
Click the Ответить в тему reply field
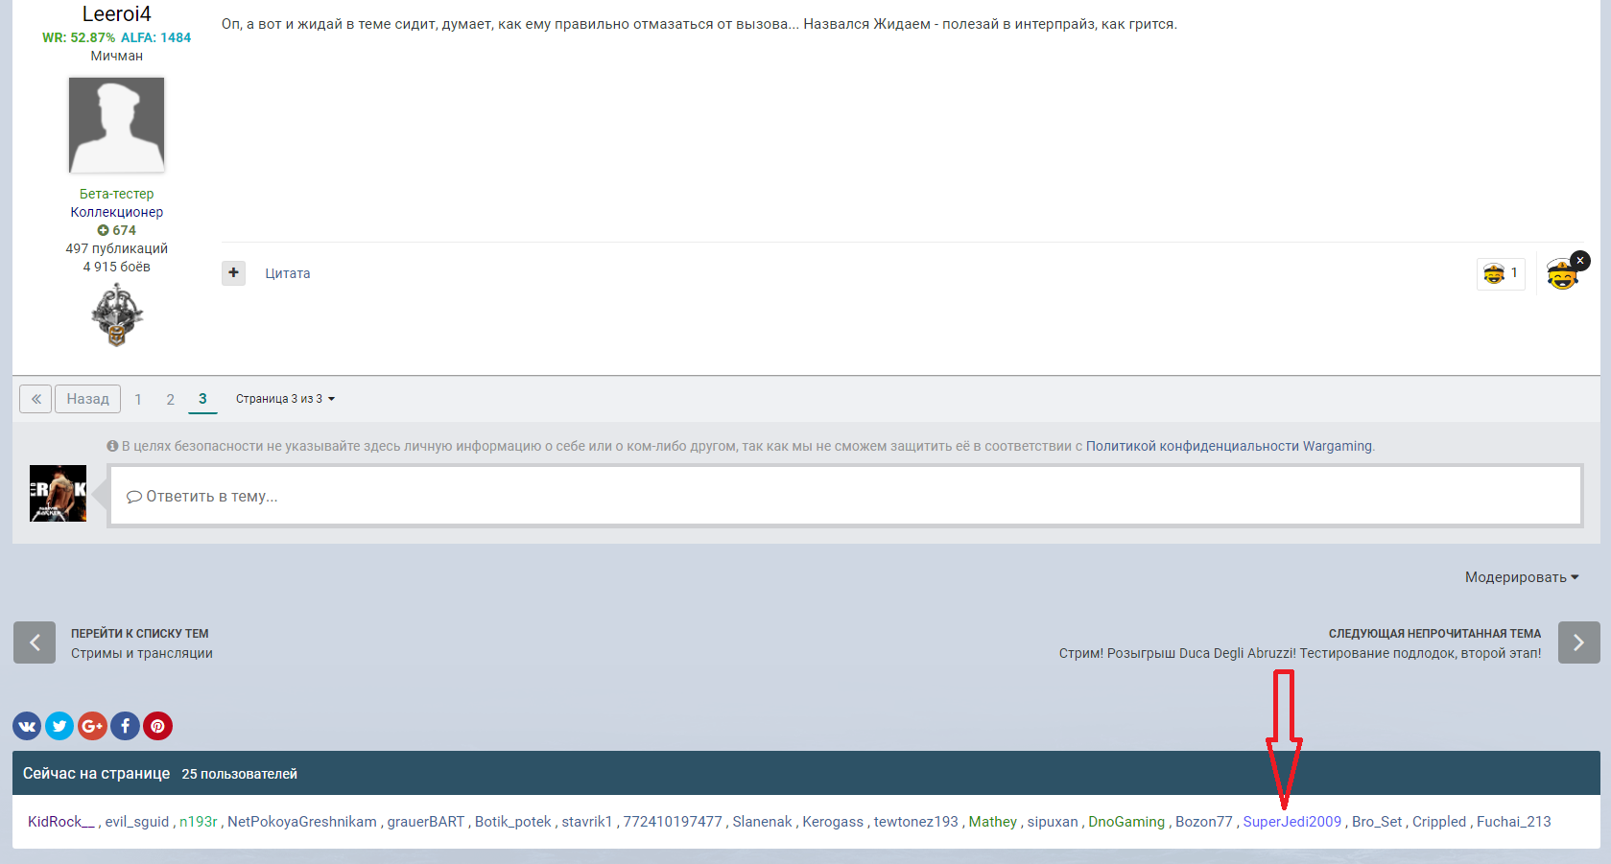[845, 496]
